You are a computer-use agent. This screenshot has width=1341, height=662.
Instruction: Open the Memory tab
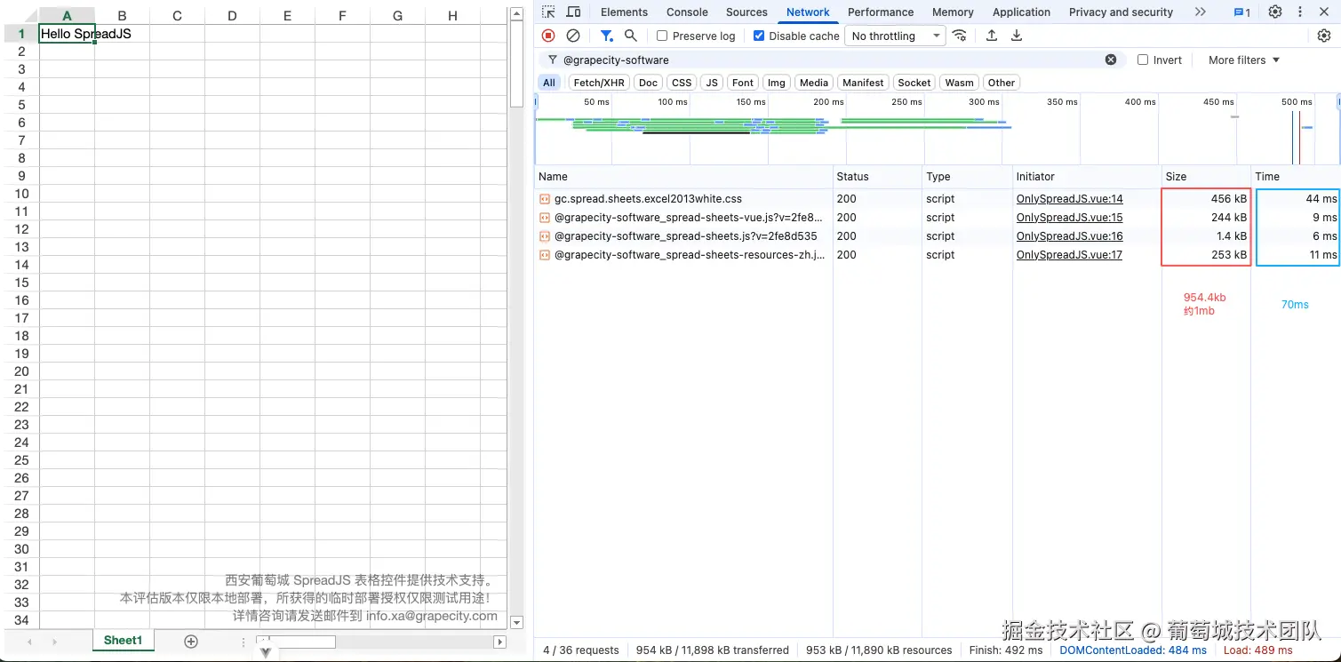point(953,12)
